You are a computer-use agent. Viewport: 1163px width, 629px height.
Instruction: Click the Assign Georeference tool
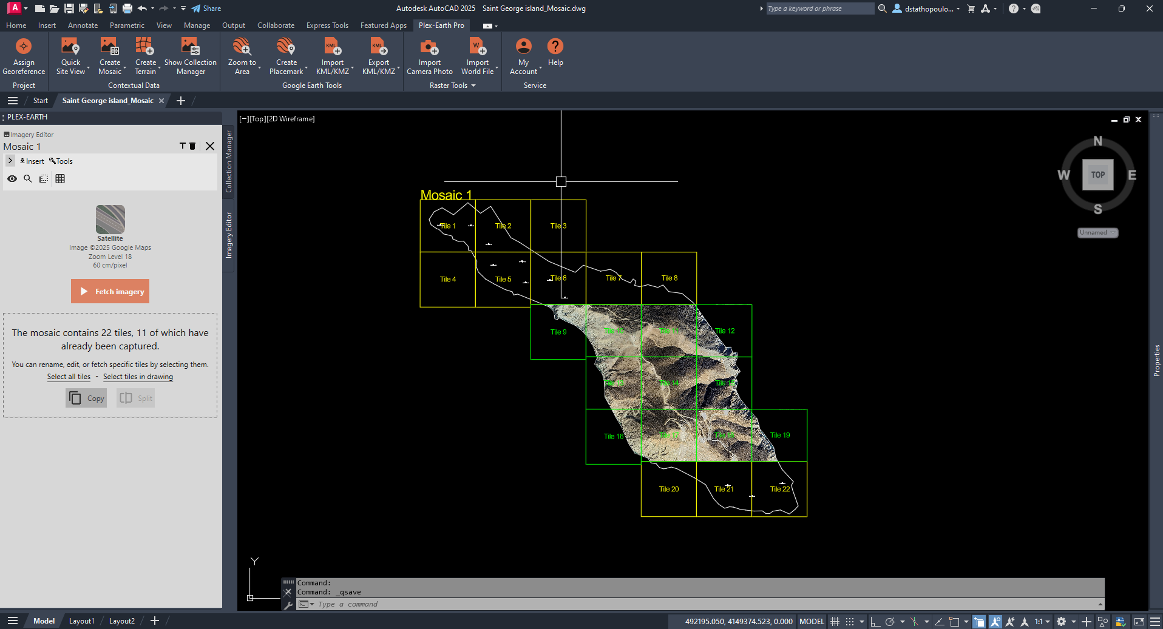point(24,56)
